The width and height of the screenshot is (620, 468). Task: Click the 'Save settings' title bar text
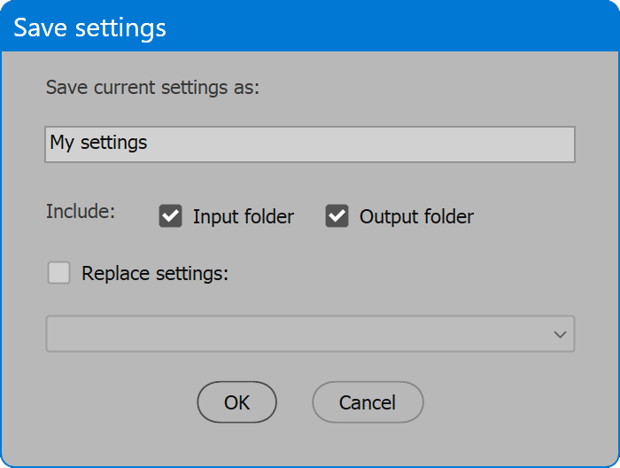click(89, 28)
